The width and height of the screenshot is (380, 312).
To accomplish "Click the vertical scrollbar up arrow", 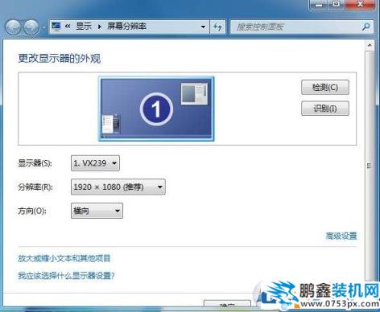I will tap(370, 45).
